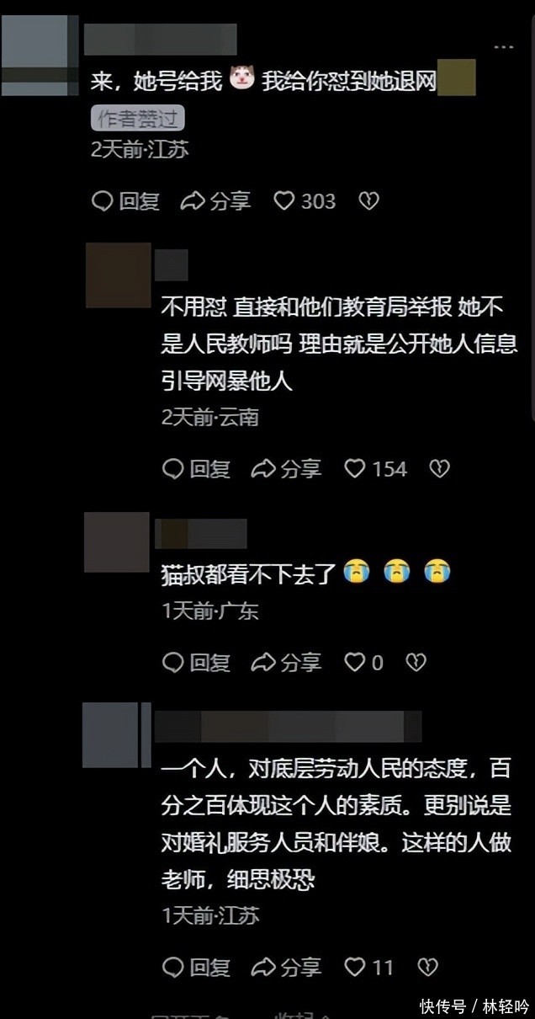Open the Yunnan commenter's avatar

click(x=118, y=275)
